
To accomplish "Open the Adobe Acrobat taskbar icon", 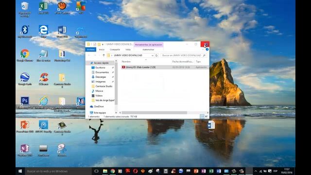I will [128, 171].
